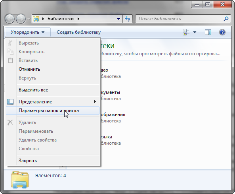Click the Представление layout icon in menu
Screen dimensions: 235x194
[10, 102]
